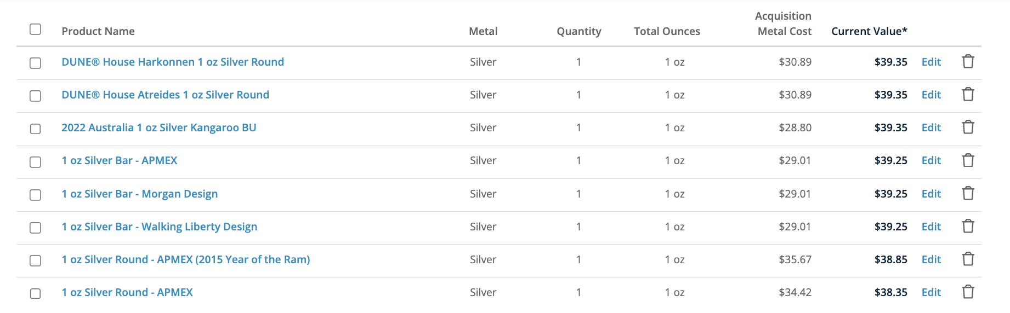1010x313 pixels.
Task: Check the box for Year of the Ram round
Action: coord(35,260)
